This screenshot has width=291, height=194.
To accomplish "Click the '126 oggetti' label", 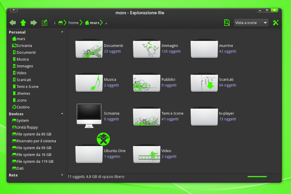I will (x=171, y=51).
